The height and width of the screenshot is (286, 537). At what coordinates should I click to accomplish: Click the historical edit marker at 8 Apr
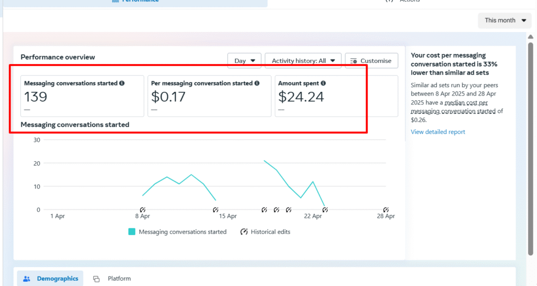tap(143, 210)
